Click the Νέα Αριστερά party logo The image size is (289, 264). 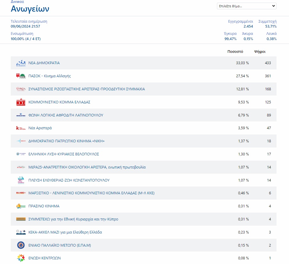[x=21, y=128]
